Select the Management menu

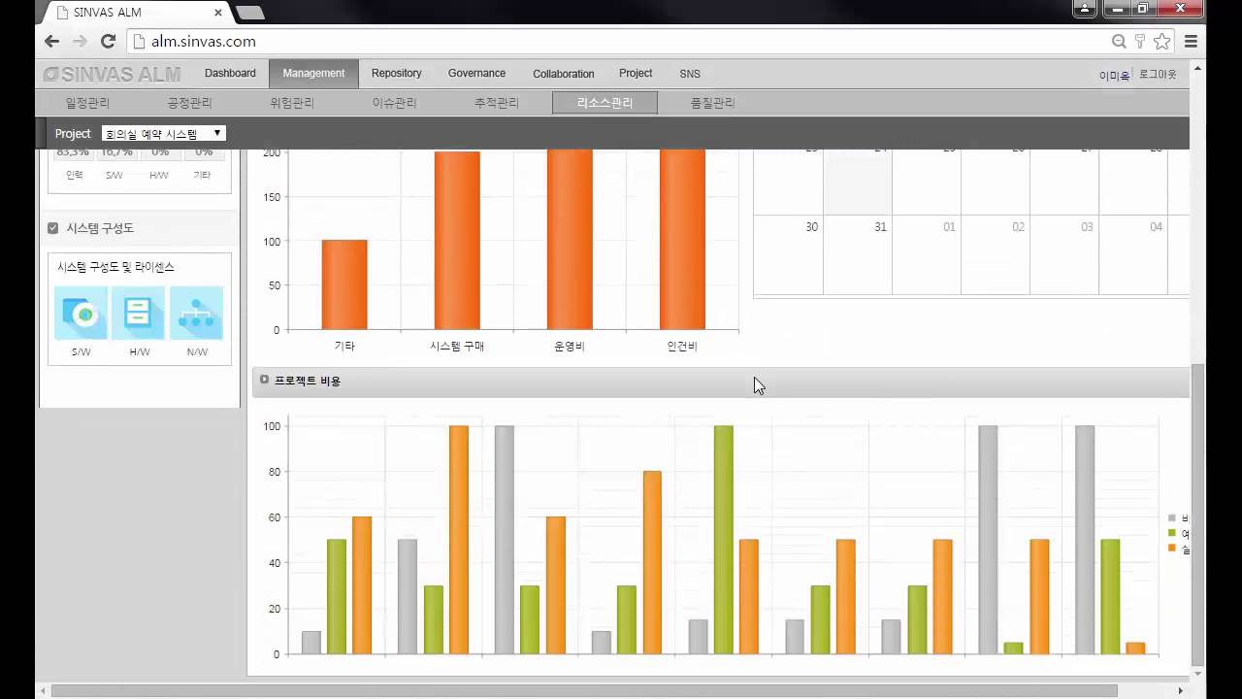pos(313,74)
